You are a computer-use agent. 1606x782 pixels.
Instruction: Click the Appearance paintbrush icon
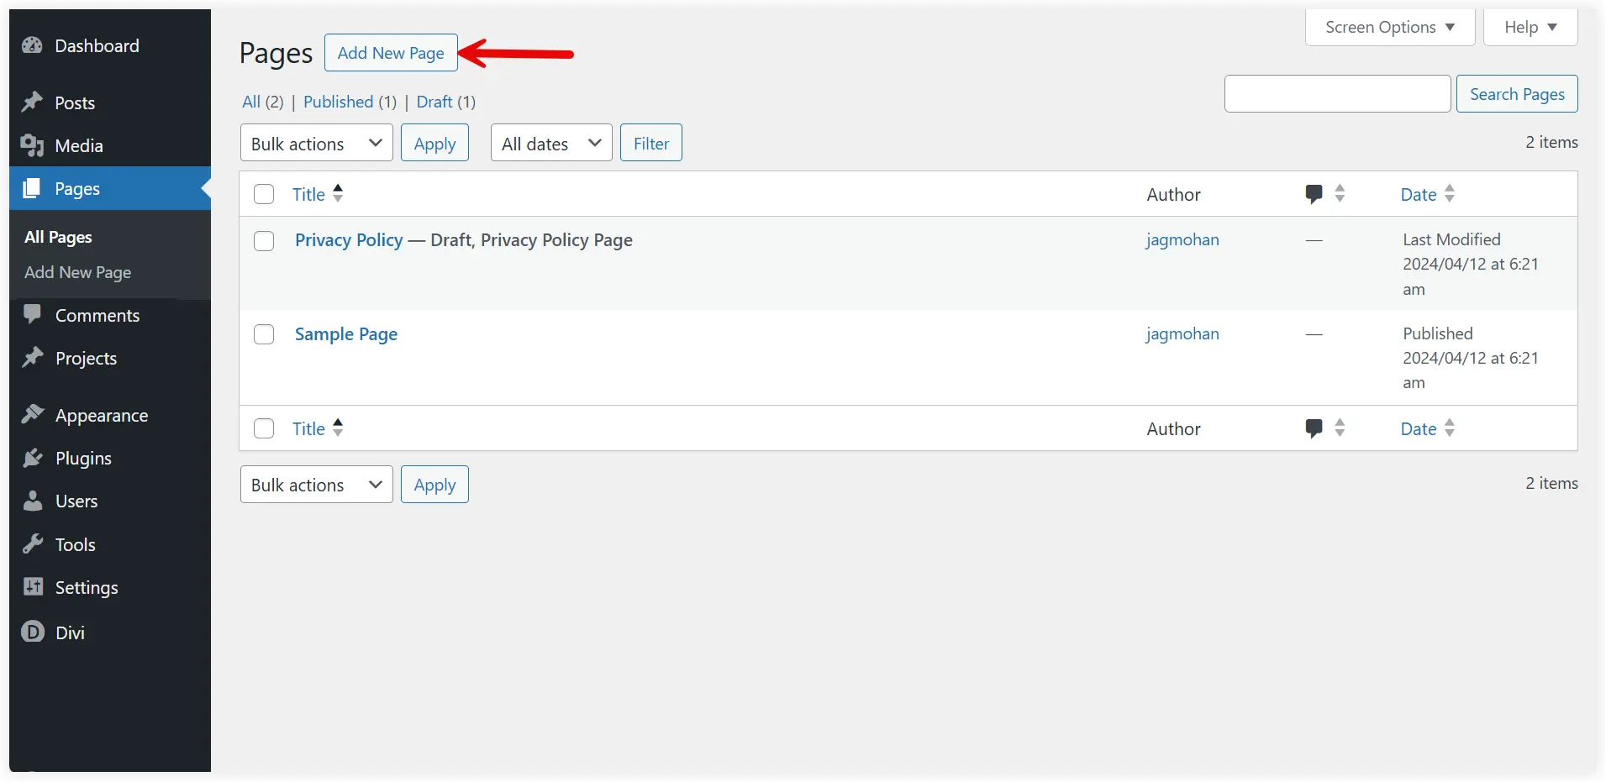pos(32,415)
